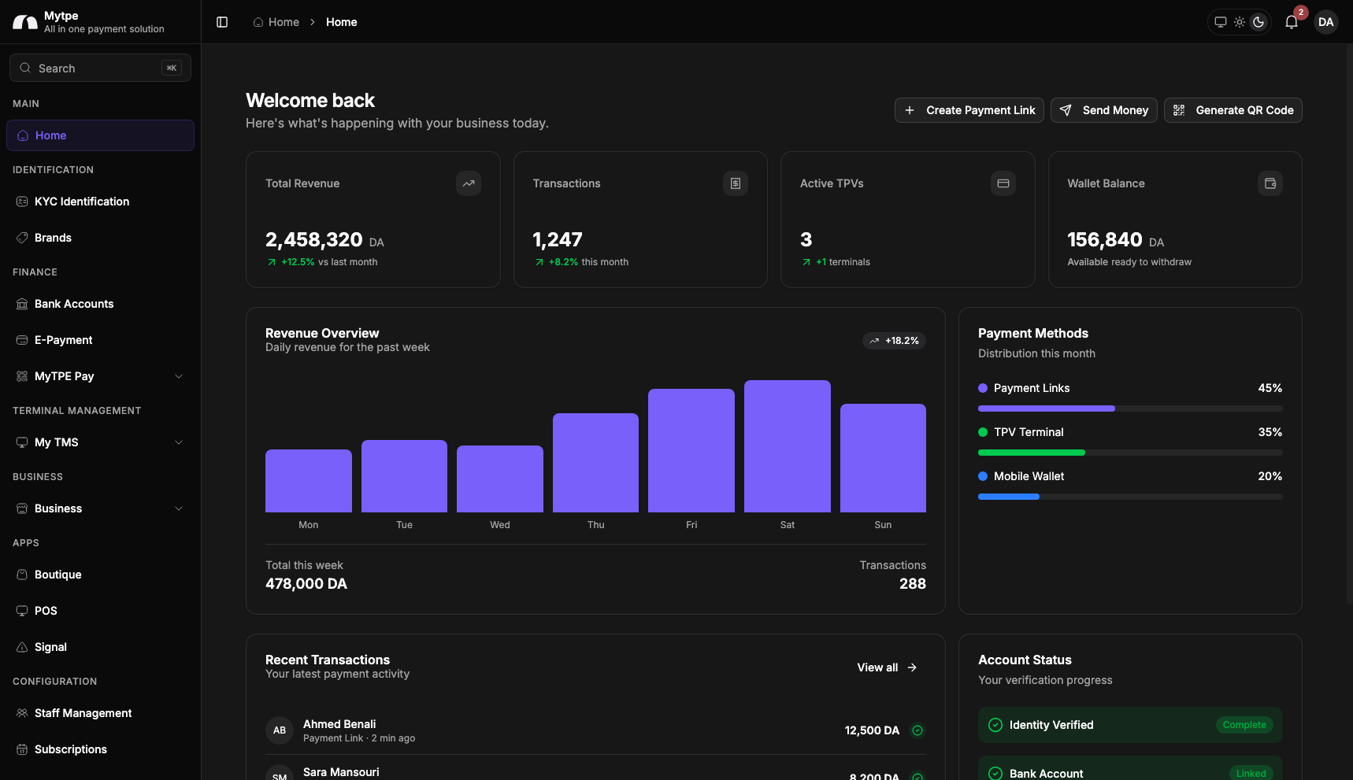Collapse the sidebar with the panel toggle

pyautogui.click(x=221, y=22)
